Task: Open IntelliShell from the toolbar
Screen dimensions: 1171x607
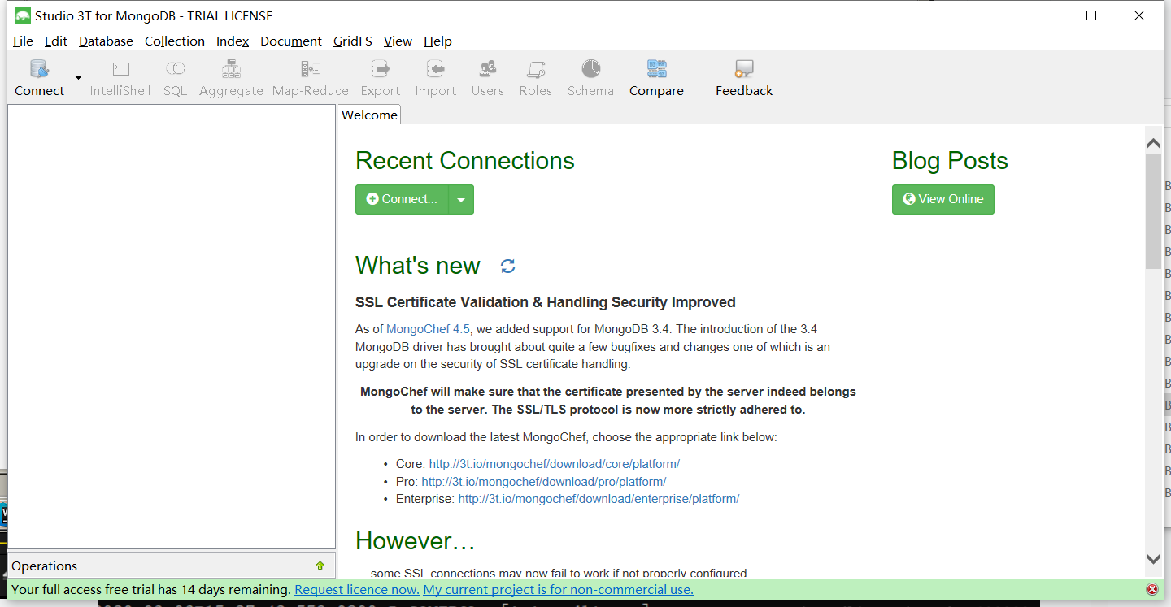Action: tap(120, 78)
